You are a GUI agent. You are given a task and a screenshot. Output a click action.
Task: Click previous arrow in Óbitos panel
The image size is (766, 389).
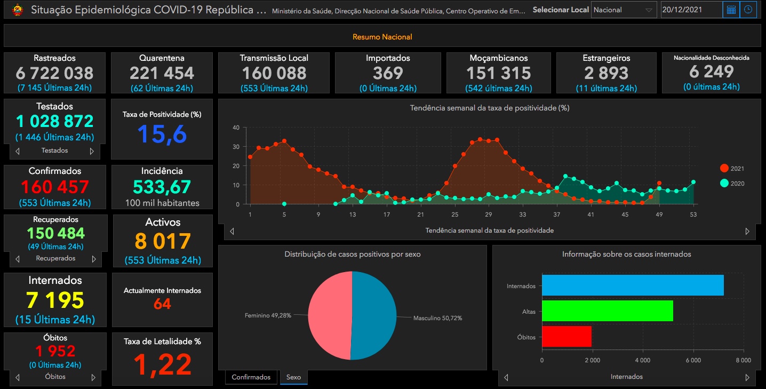pyautogui.click(x=18, y=377)
